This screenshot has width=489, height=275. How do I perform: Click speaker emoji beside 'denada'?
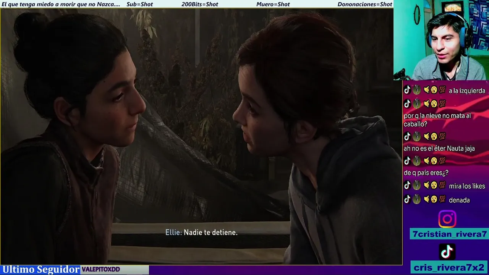point(426,199)
